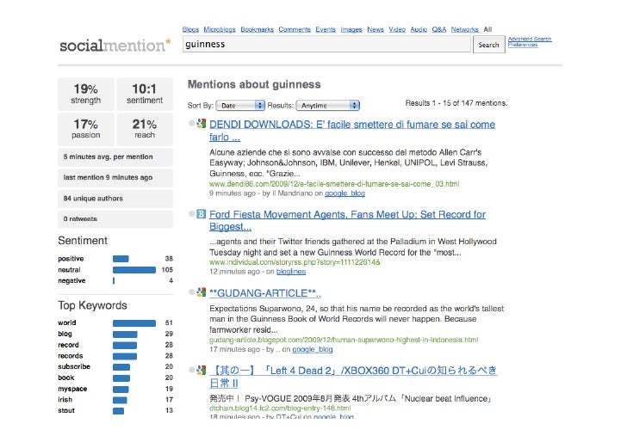
Task: Click the '0 retweets' box
Action: 115,218
